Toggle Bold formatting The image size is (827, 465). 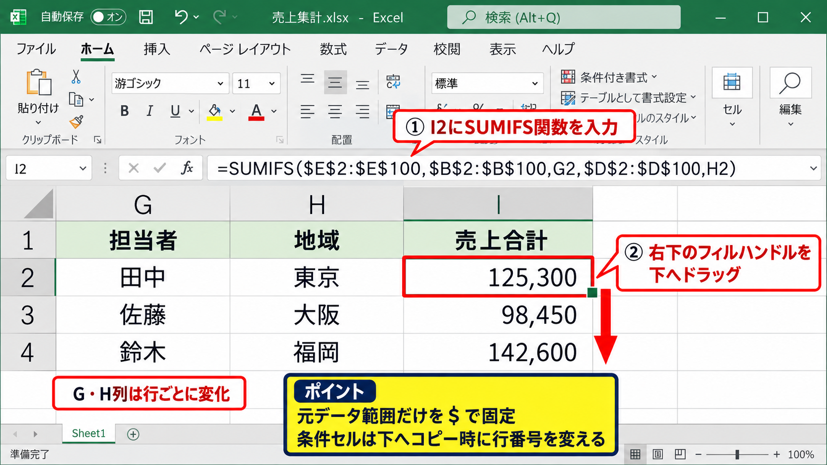click(x=125, y=111)
